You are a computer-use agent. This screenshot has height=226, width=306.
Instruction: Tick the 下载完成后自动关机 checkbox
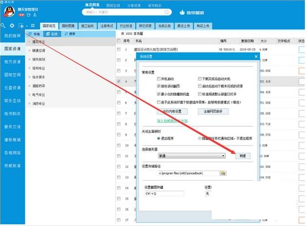[x=200, y=79]
